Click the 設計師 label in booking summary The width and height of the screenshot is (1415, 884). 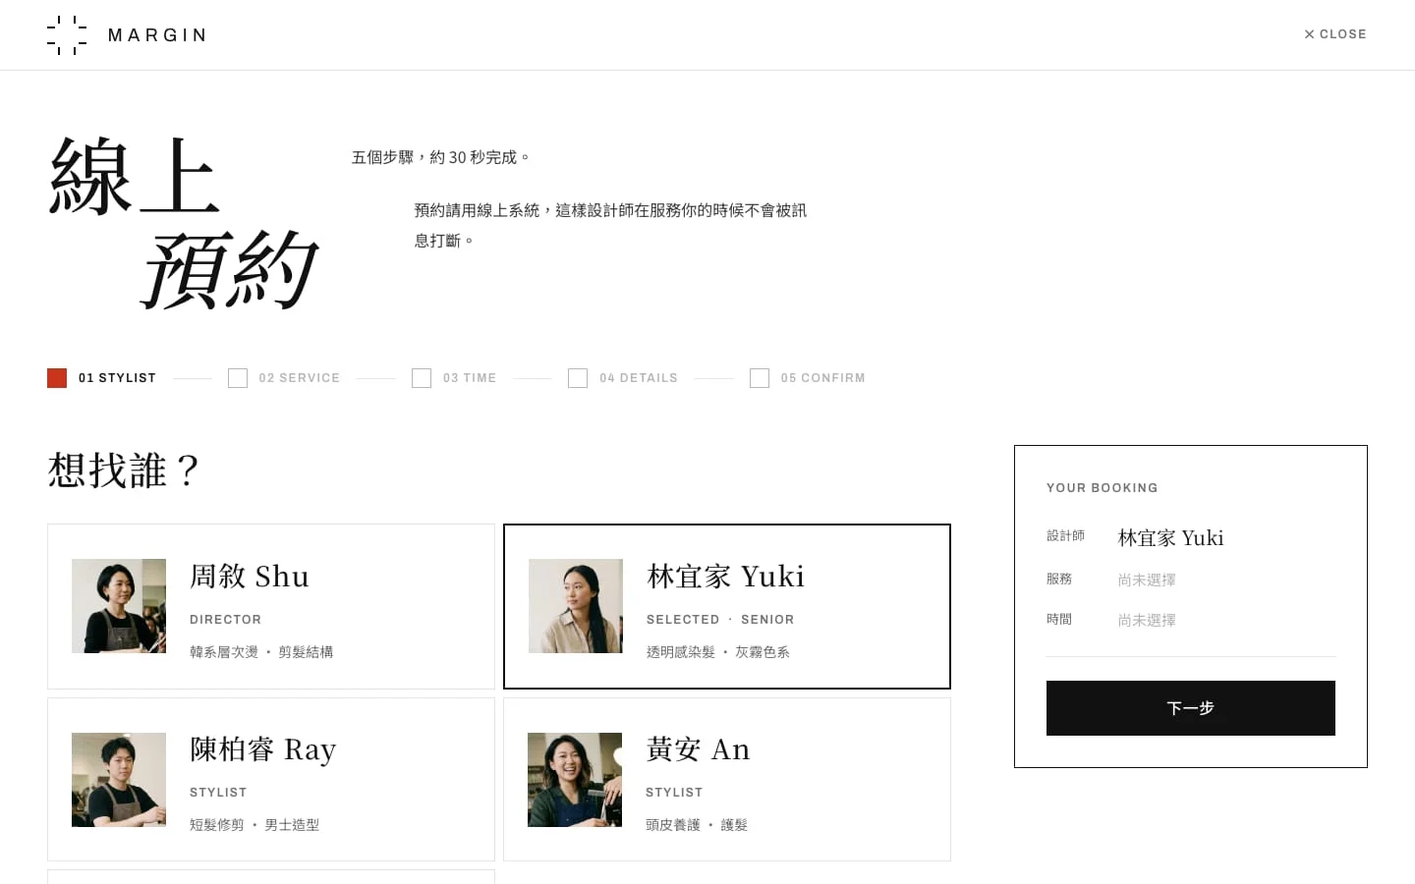[1065, 535]
